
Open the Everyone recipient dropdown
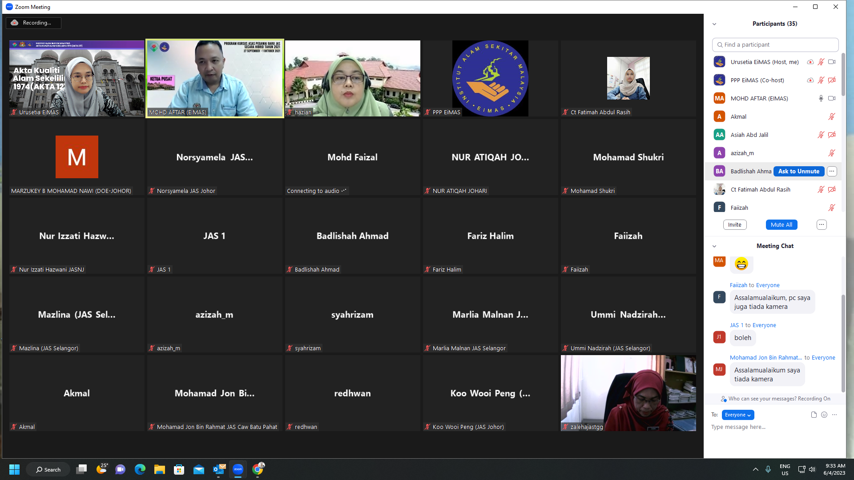(737, 415)
